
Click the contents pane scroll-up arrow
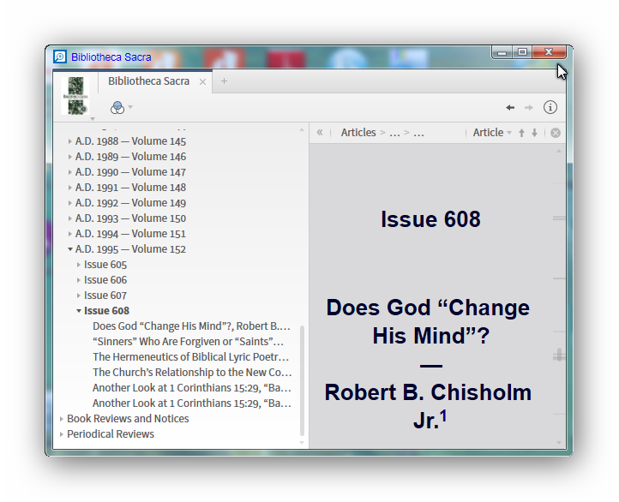point(302,129)
